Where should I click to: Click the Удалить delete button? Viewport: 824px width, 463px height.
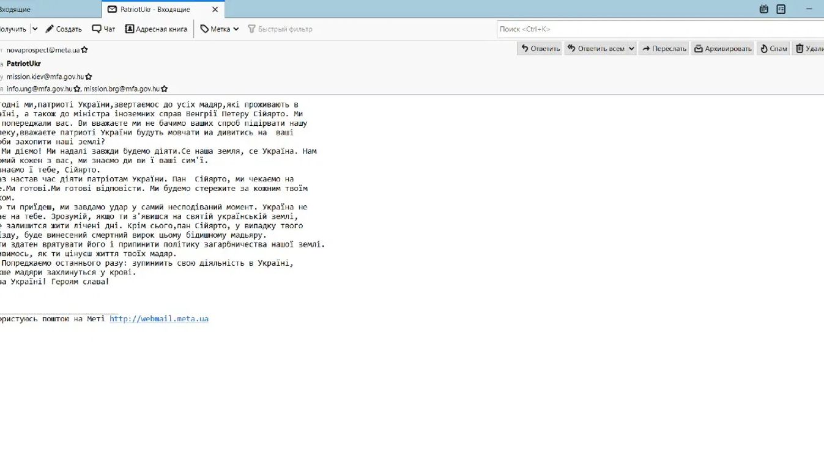[x=809, y=49]
